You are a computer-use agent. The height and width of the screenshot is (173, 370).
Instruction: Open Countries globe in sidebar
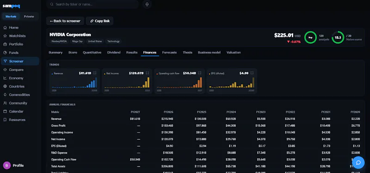[x=5, y=86]
